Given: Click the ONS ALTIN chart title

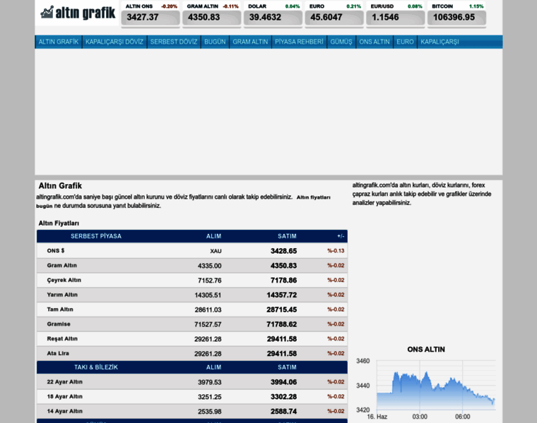Looking at the screenshot, I should pos(426,350).
